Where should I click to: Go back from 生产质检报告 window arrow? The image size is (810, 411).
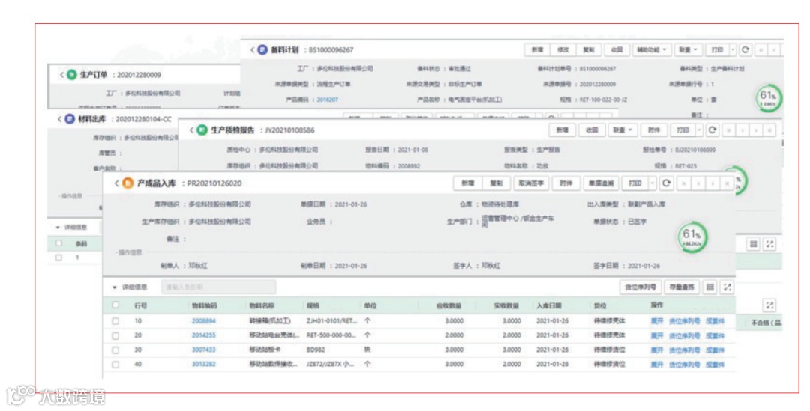coord(192,130)
